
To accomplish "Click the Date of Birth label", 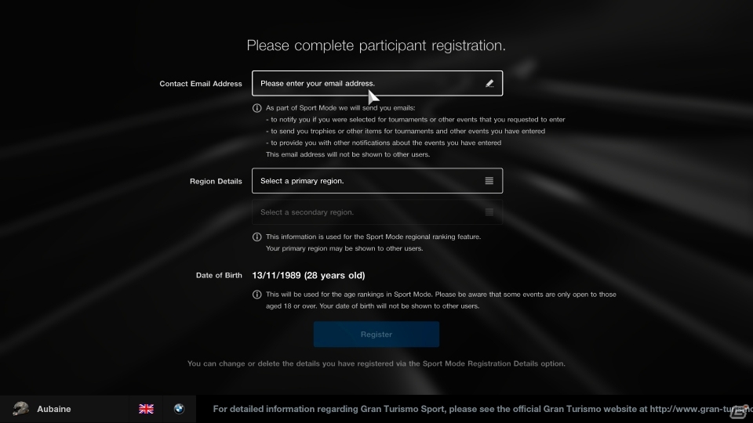I will tap(219, 275).
